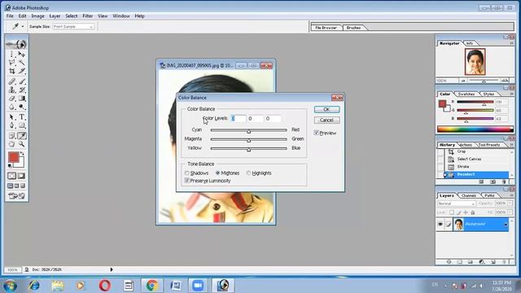Select the Hand tool
Screen dimensions: 521x293
11,144
